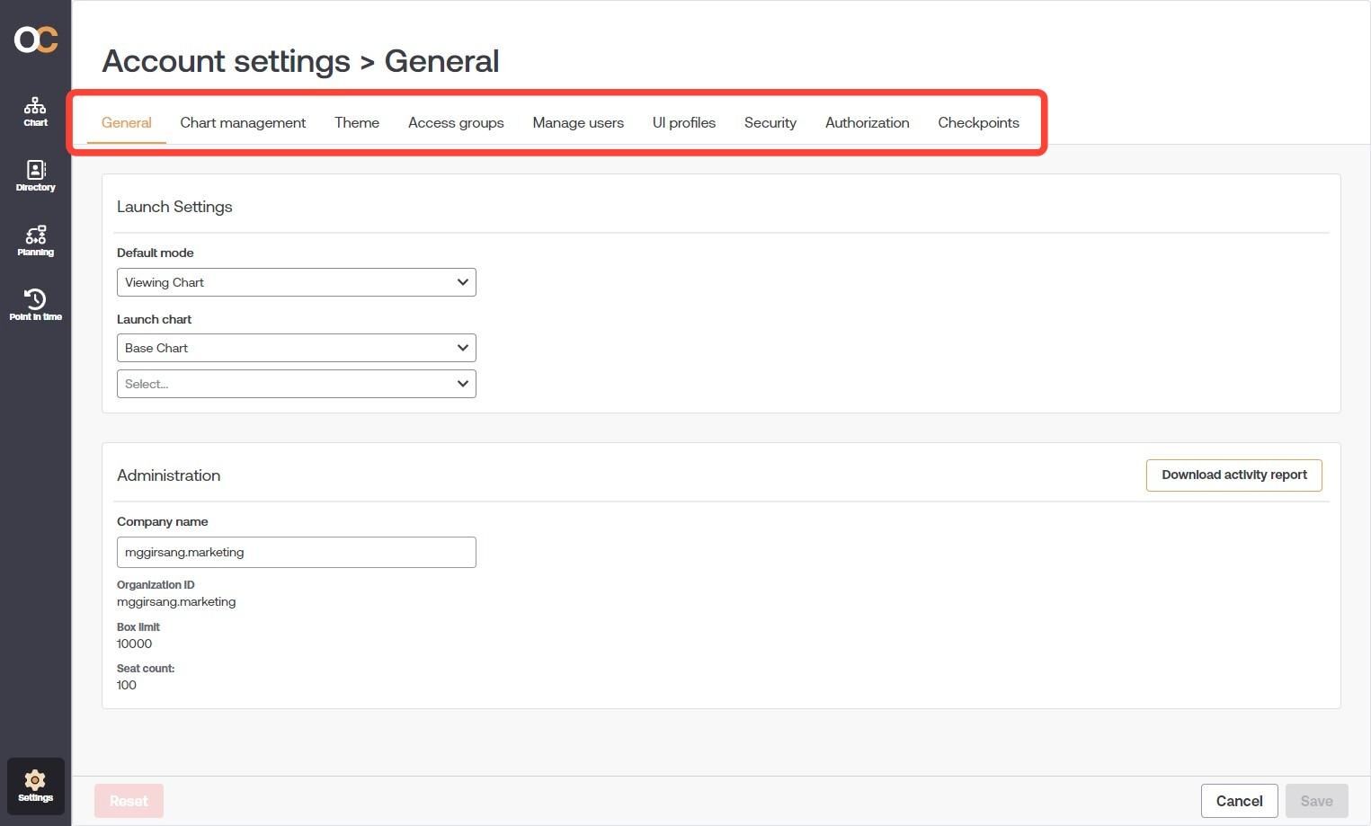Click the Organization ID value mggirsang.marketing

click(176, 602)
